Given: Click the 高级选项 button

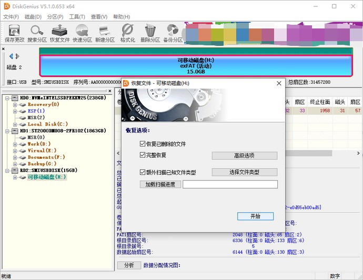Looking at the screenshot, I should tap(244, 156).
